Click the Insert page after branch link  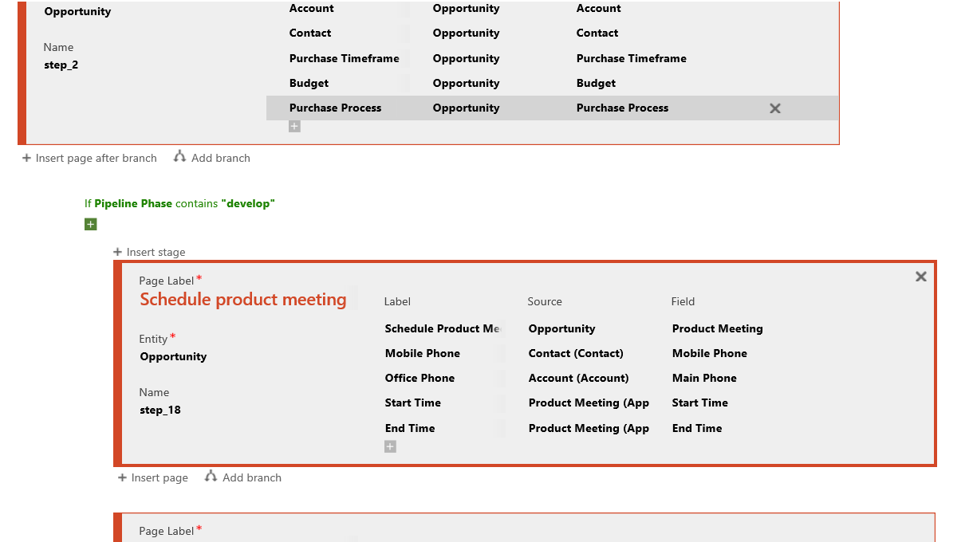[95, 158]
